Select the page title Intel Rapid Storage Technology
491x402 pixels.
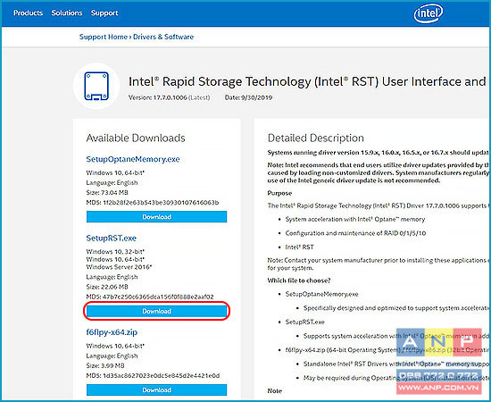(307, 81)
